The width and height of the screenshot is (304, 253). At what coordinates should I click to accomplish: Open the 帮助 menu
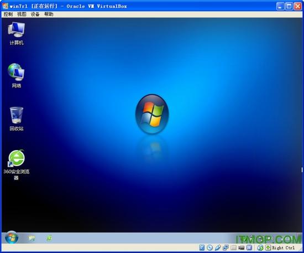click(x=49, y=14)
